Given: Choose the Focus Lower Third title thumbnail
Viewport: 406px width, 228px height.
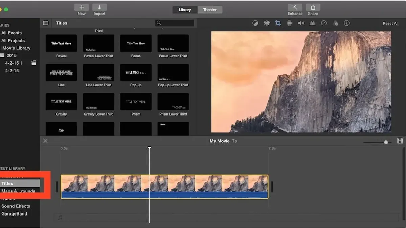Looking at the screenshot, I should coord(173,43).
